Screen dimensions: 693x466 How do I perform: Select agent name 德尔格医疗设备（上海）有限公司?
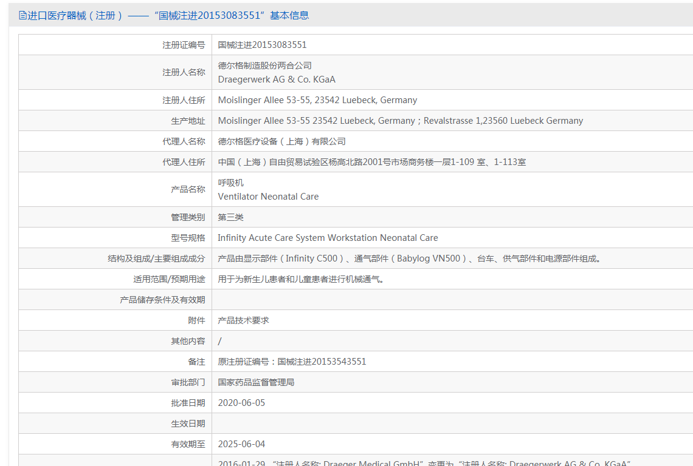pos(281,141)
